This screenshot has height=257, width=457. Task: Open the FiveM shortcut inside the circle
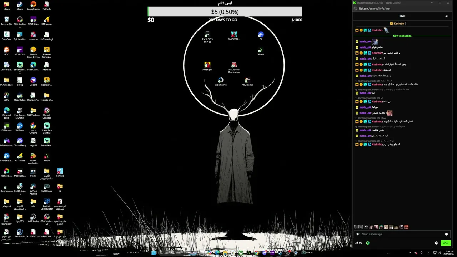click(x=261, y=51)
